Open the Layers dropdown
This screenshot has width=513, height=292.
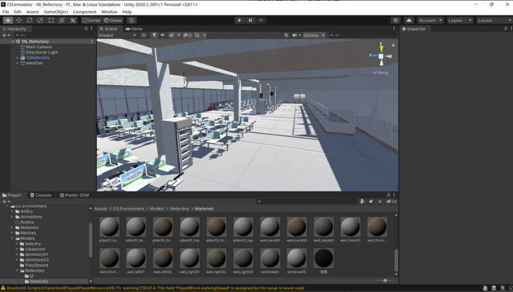pos(460,20)
